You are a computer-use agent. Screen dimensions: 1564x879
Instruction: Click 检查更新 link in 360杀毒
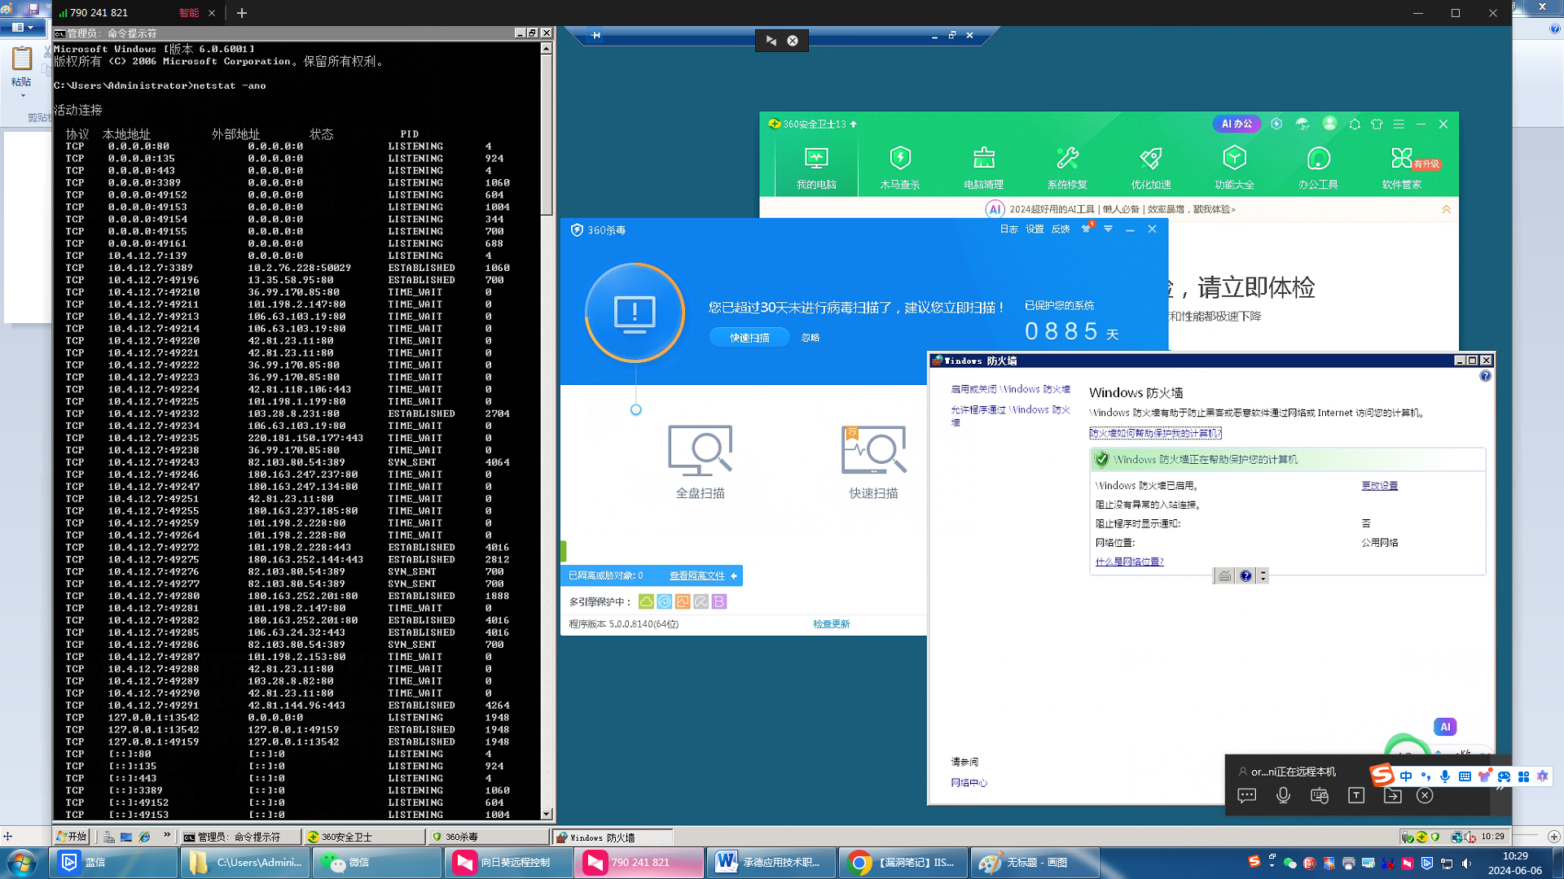pyautogui.click(x=831, y=624)
